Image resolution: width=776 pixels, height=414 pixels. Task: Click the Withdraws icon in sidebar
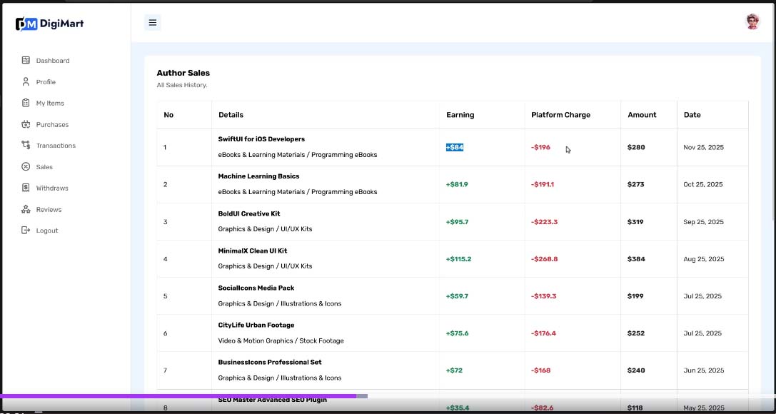click(26, 188)
